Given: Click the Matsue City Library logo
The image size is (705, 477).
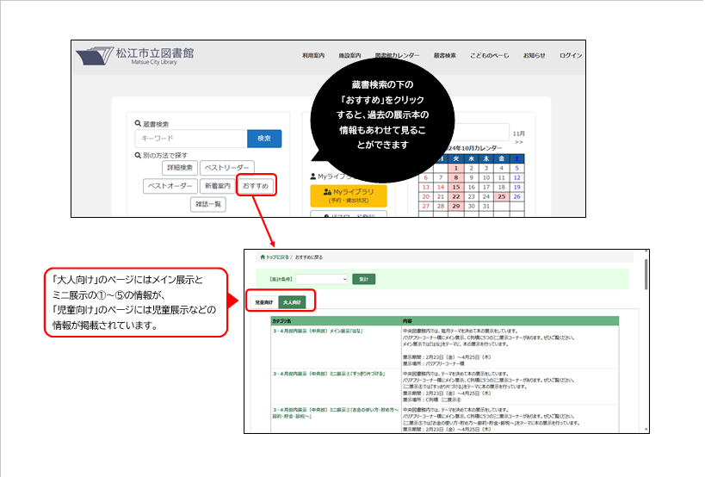Looking at the screenshot, I should click(x=135, y=56).
